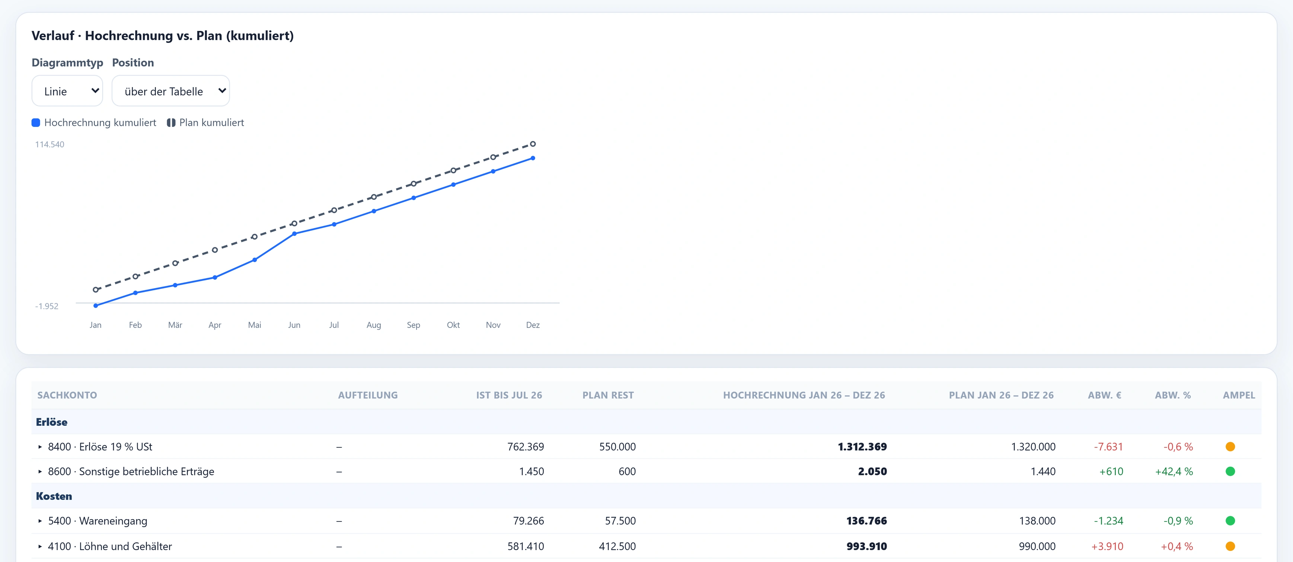Image resolution: width=1293 pixels, height=562 pixels.
Task: Click the Apr point on the blue Hochrechnung line
Action: point(215,278)
